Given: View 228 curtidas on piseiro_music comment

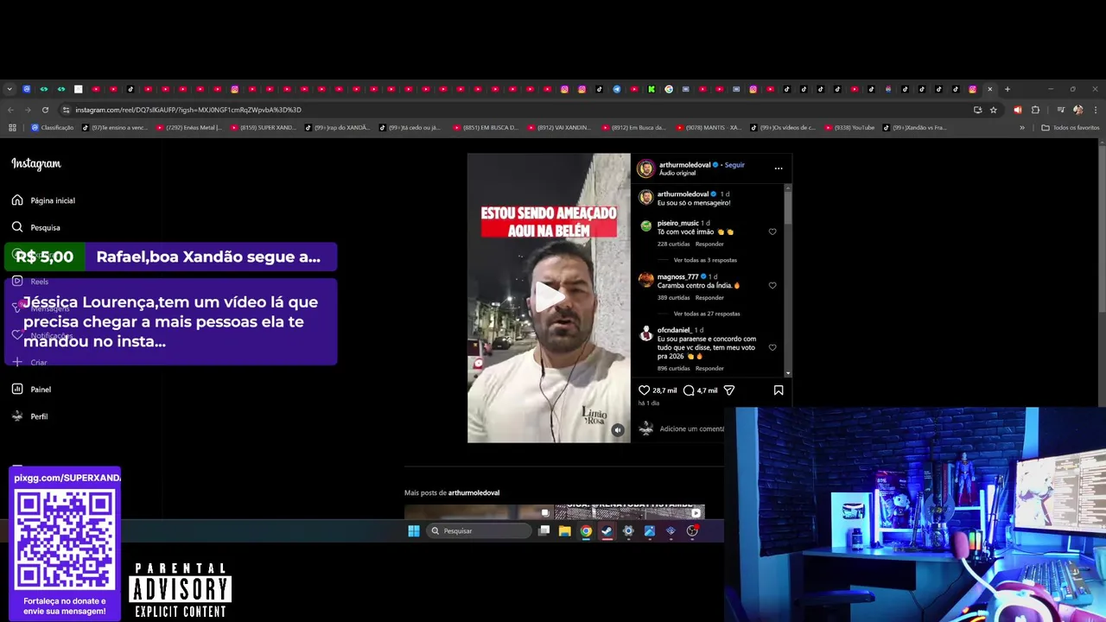Looking at the screenshot, I should (x=674, y=244).
